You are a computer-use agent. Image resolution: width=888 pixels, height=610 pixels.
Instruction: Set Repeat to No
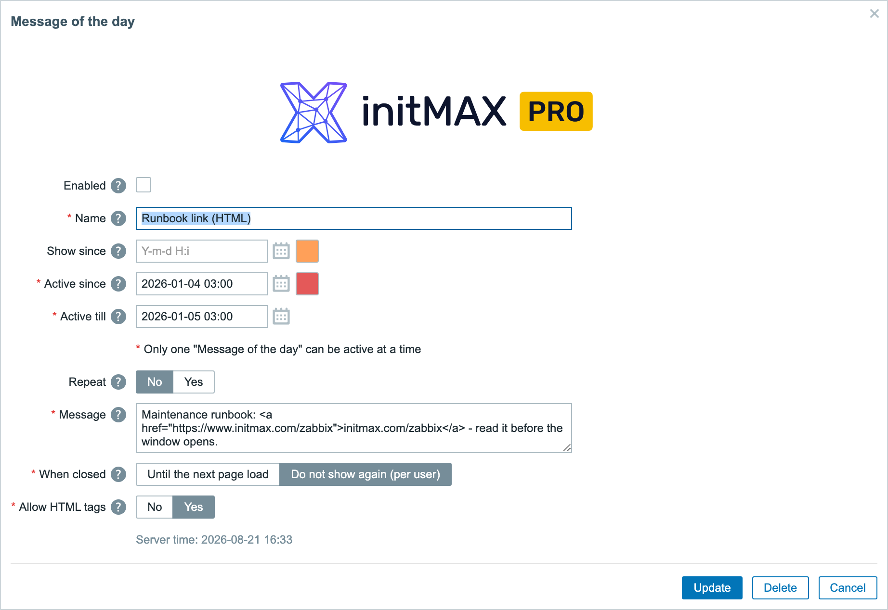click(x=155, y=382)
